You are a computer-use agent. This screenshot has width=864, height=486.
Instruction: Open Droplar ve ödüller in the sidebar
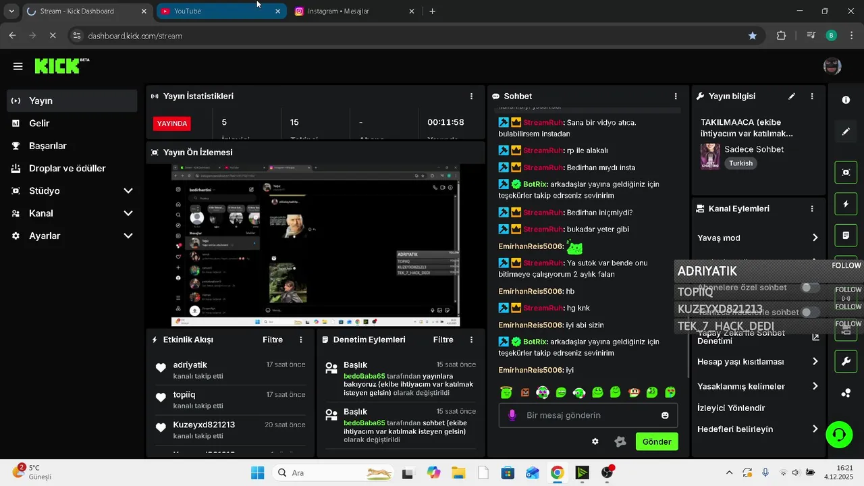(x=72, y=168)
